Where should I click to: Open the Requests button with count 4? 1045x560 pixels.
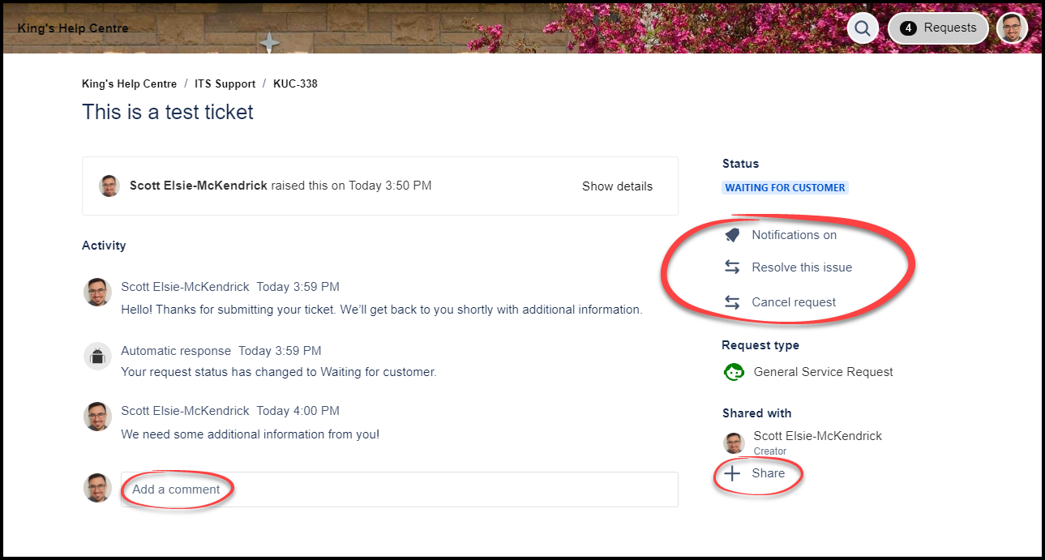click(938, 28)
